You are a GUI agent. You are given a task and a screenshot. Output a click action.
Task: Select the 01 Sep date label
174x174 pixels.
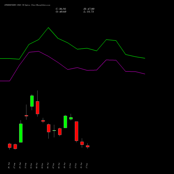(31, 165)
